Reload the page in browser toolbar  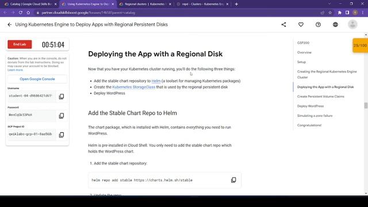tap(21, 13)
